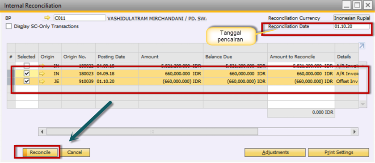
Task: Enable Display SC-Only Transactions checkbox
Action: (8, 26)
